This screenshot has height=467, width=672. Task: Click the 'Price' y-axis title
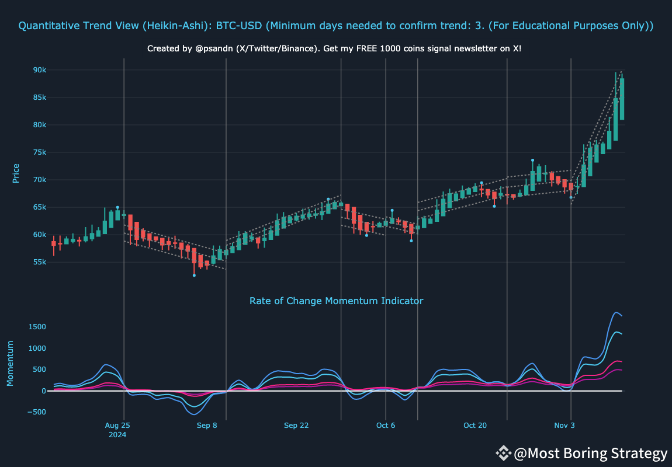(x=16, y=173)
